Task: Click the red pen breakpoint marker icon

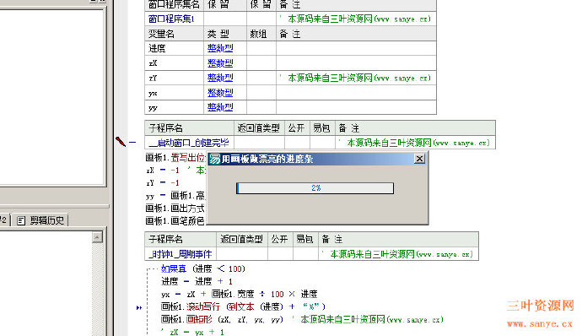Action: click(x=121, y=142)
